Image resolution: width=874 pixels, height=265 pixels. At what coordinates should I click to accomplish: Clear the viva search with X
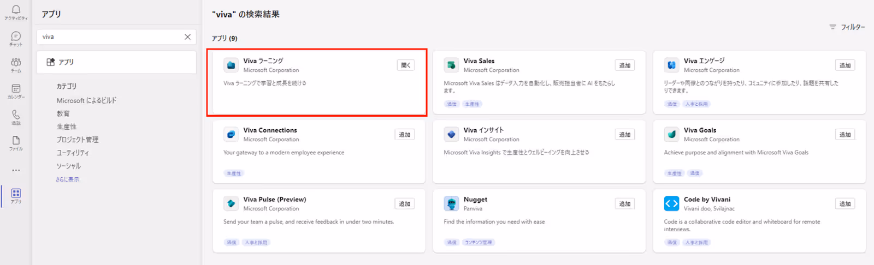(x=187, y=37)
